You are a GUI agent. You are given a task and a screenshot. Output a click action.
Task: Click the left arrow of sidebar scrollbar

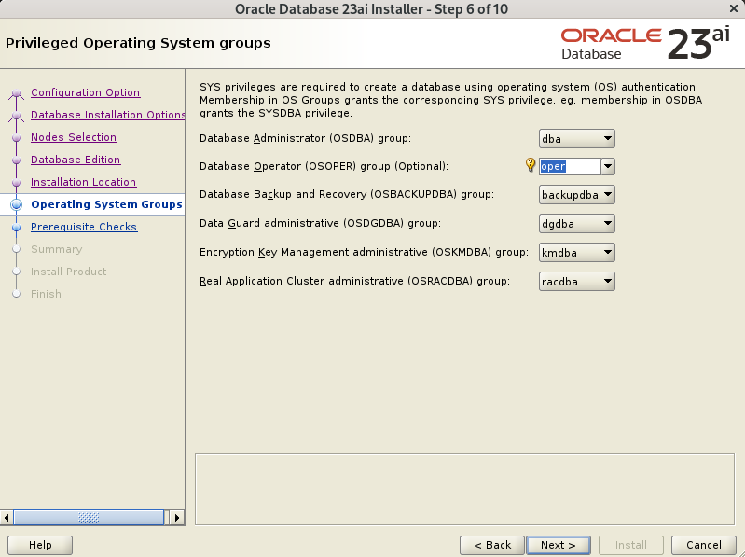(7, 518)
